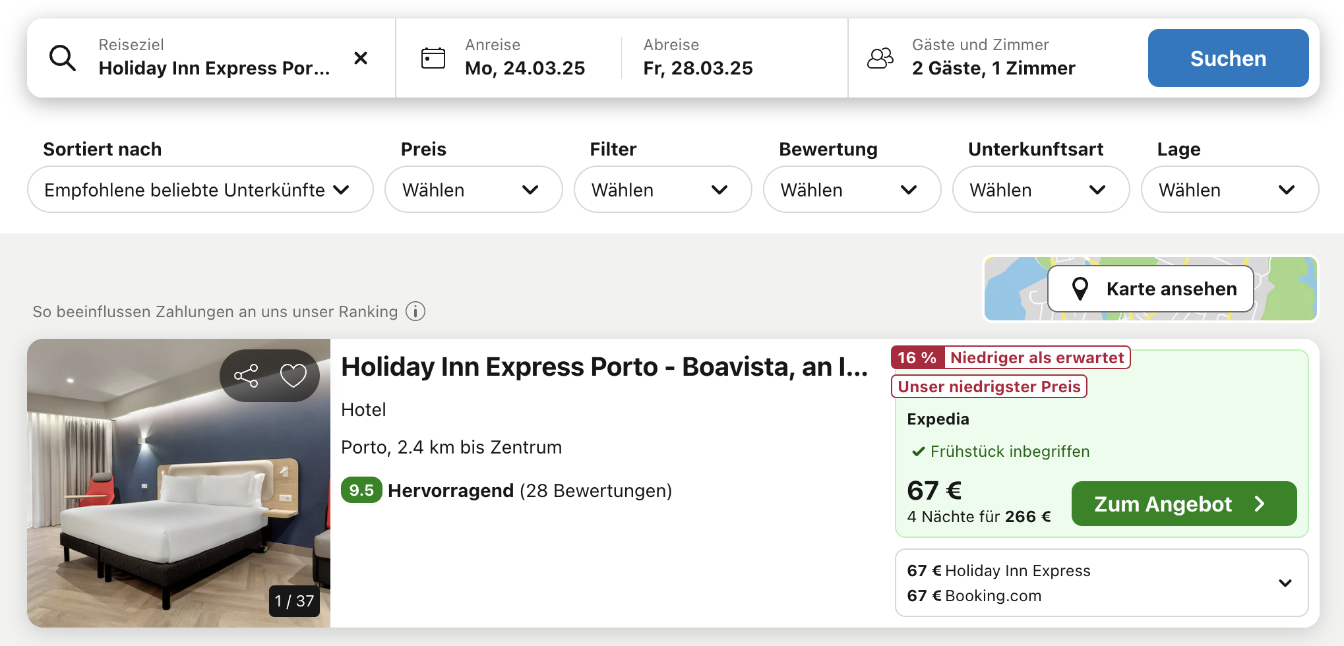The width and height of the screenshot is (1344, 646).
Task: Click Unser niedrigster Preis badge
Action: (989, 386)
